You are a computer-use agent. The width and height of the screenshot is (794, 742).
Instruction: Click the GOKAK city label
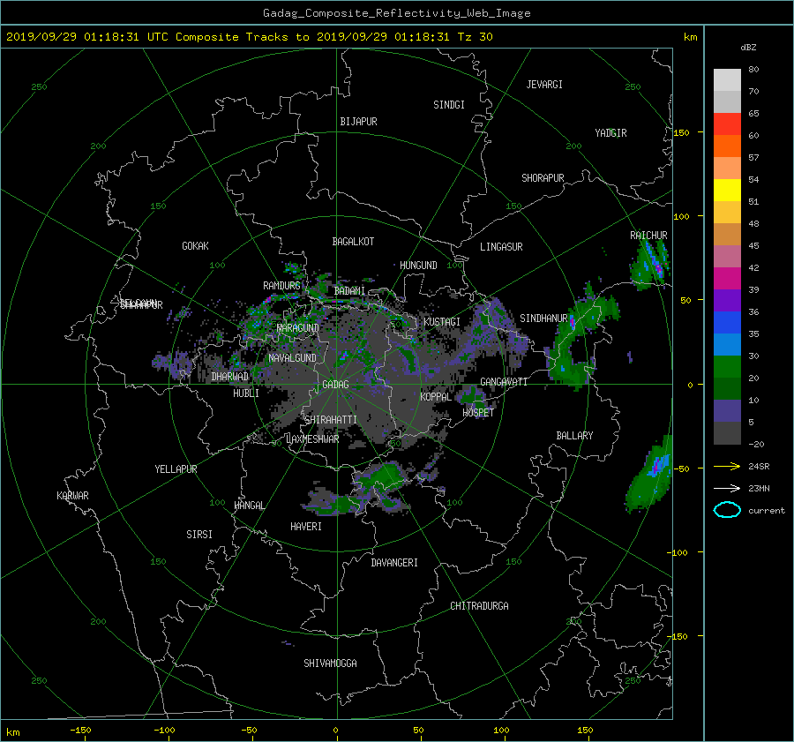195,245
